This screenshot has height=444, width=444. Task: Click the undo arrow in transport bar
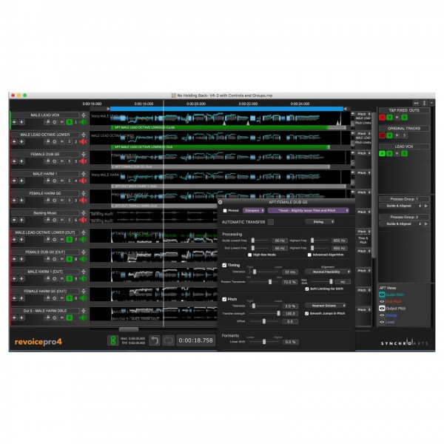[154, 341]
